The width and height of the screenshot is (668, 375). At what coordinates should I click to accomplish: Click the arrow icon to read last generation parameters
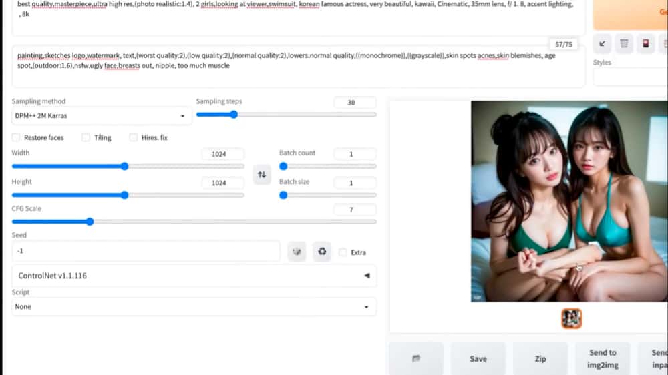point(602,44)
